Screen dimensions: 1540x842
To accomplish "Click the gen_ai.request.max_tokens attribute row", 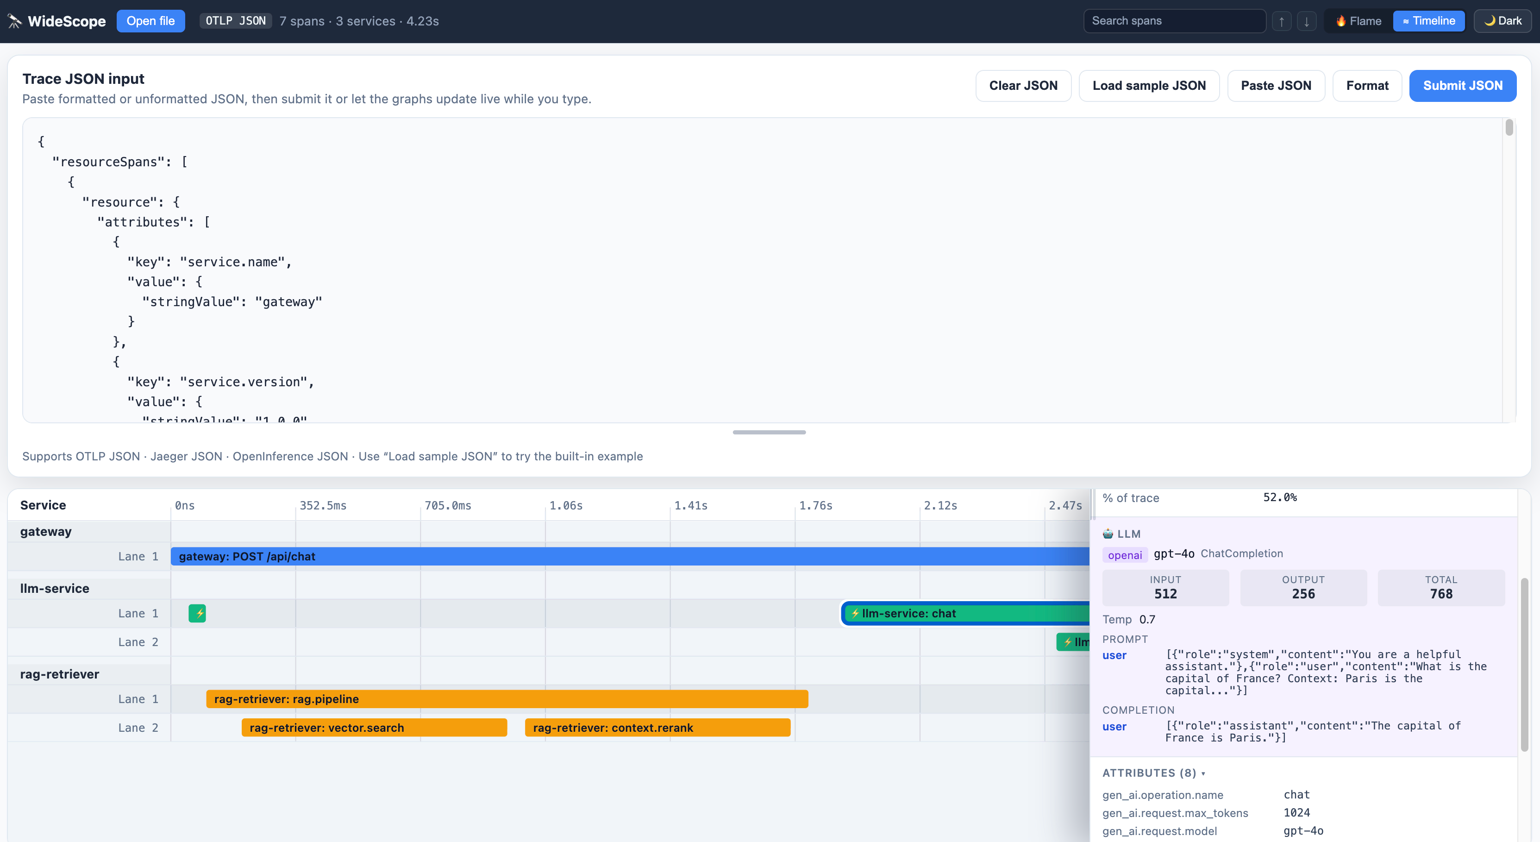I will [x=1303, y=813].
